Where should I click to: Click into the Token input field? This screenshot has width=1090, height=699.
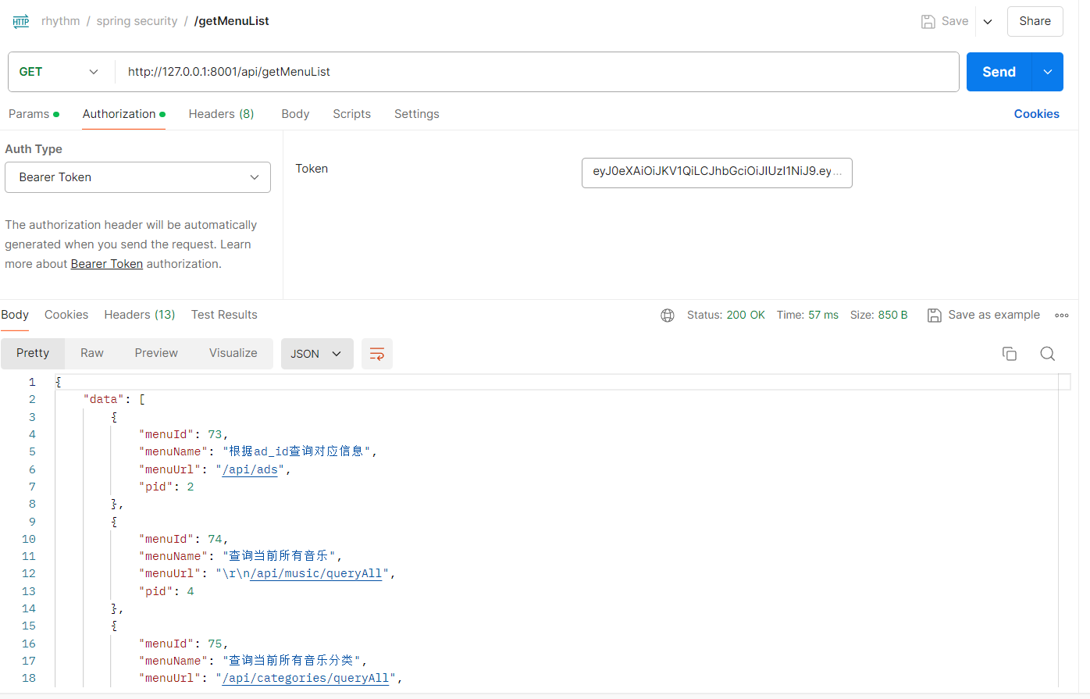click(716, 172)
